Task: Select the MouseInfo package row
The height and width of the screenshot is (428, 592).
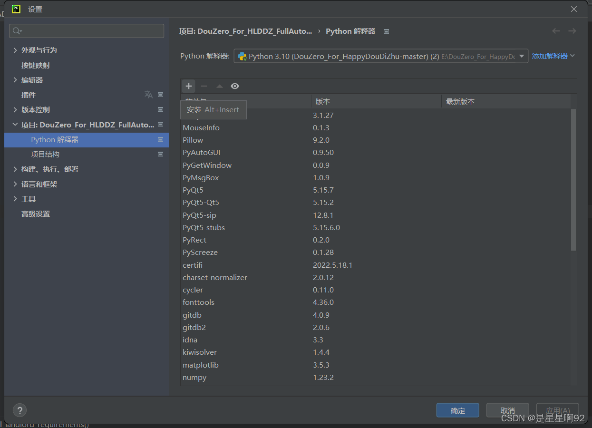Action: [376, 127]
